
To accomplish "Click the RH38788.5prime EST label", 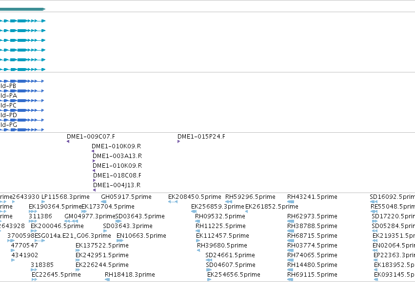I will pyautogui.click(x=312, y=226).
